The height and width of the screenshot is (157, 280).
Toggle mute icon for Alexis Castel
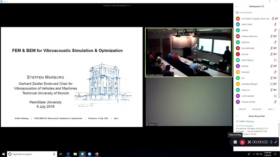click(x=275, y=24)
